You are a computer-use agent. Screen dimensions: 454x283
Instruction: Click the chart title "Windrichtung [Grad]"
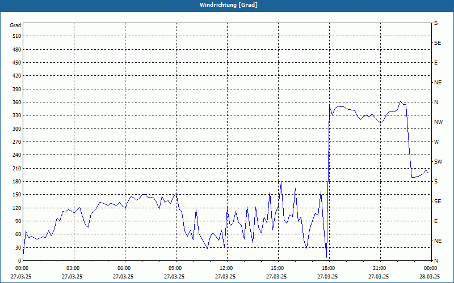pos(229,5)
